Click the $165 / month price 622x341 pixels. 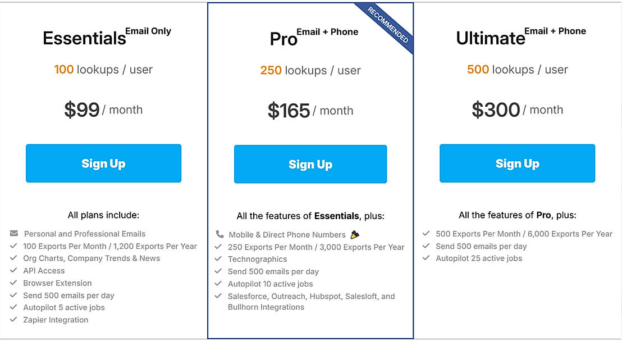click(x=310, y=111)
